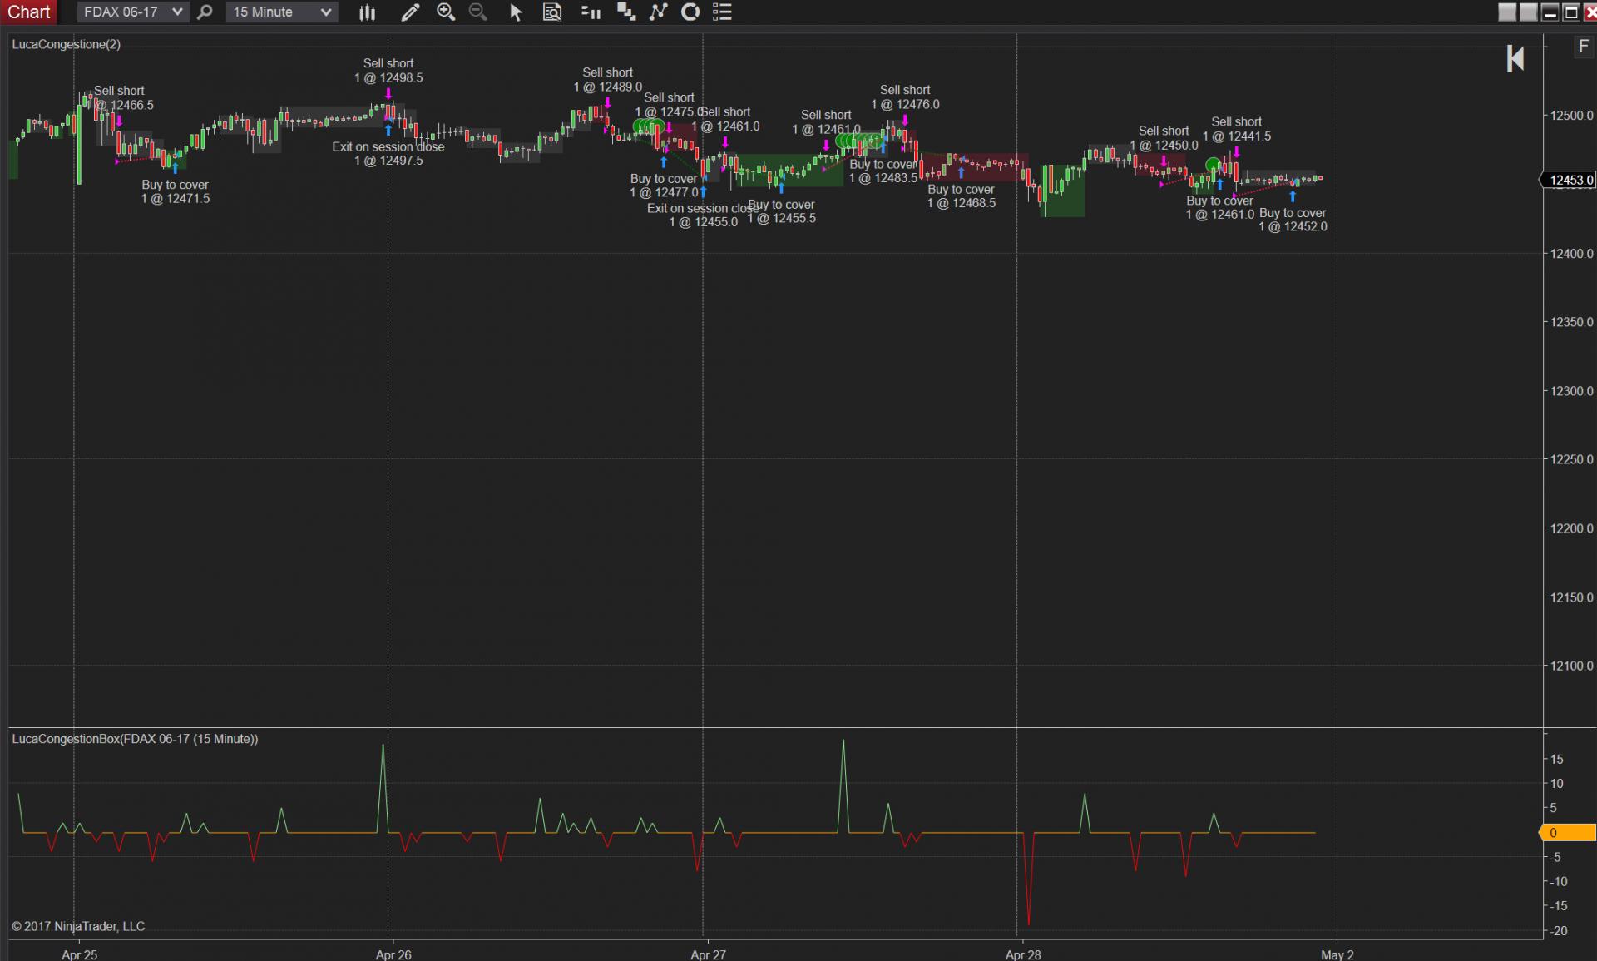The width and height of the screenshot is (1597, 961).
Task: Click the orange zero value marker
Action: pyautogui.click(x=1568, y=832)
